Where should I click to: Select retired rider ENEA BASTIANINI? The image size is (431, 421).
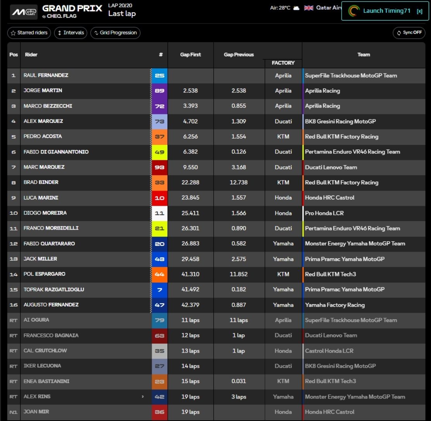click(x=46, y=381)
